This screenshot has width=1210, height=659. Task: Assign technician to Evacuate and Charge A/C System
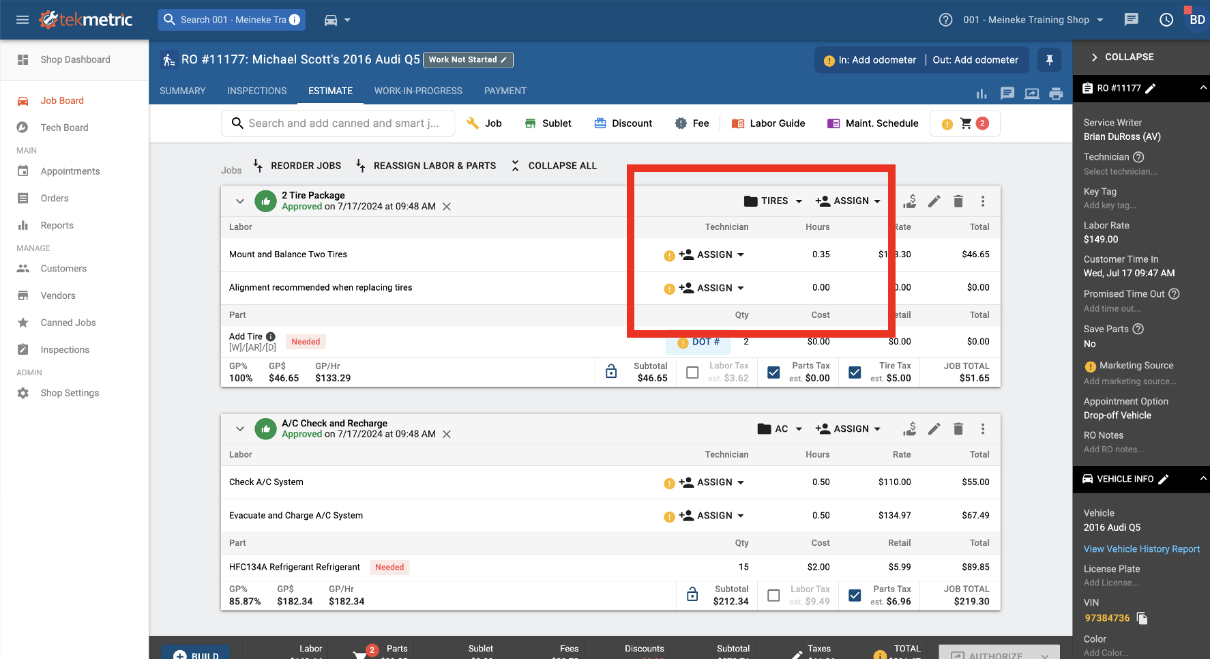711,516
